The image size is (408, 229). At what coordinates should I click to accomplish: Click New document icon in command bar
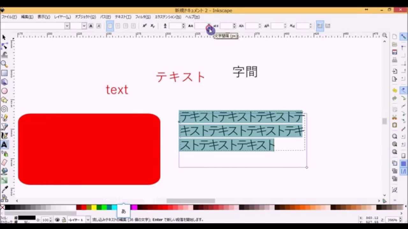395,37
